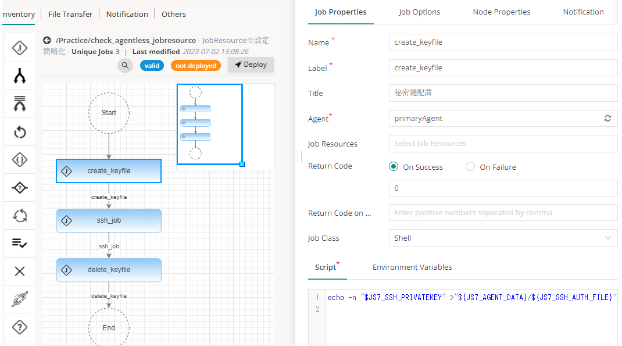
Task: Choose the If instruction icon in sidebar
Action: pos(19,159)
